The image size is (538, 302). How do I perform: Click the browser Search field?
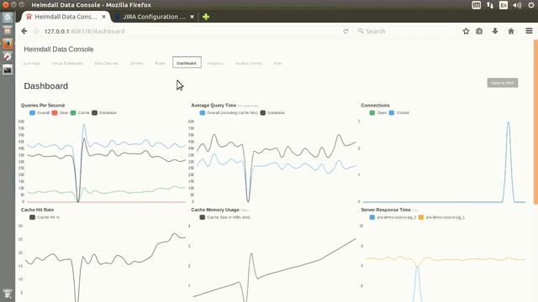[x=407, y=31]
